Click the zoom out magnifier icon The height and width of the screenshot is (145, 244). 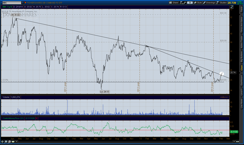click(x=10, y=142)
